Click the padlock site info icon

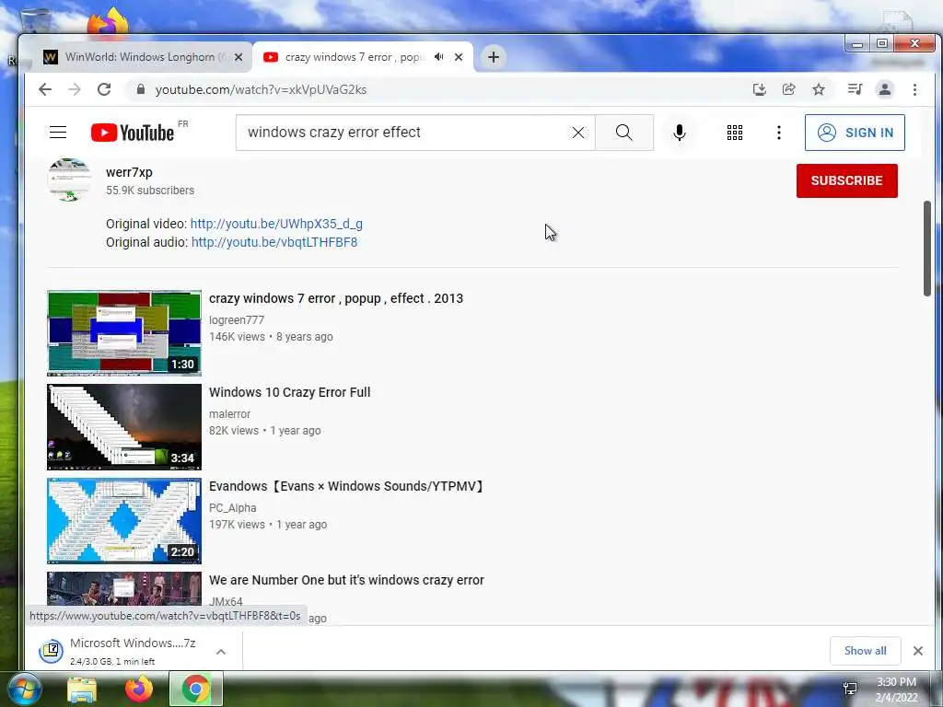click(141, 89)
